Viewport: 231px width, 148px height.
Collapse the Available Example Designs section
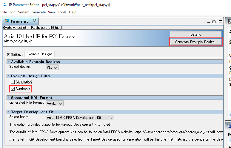coord(8,62)
